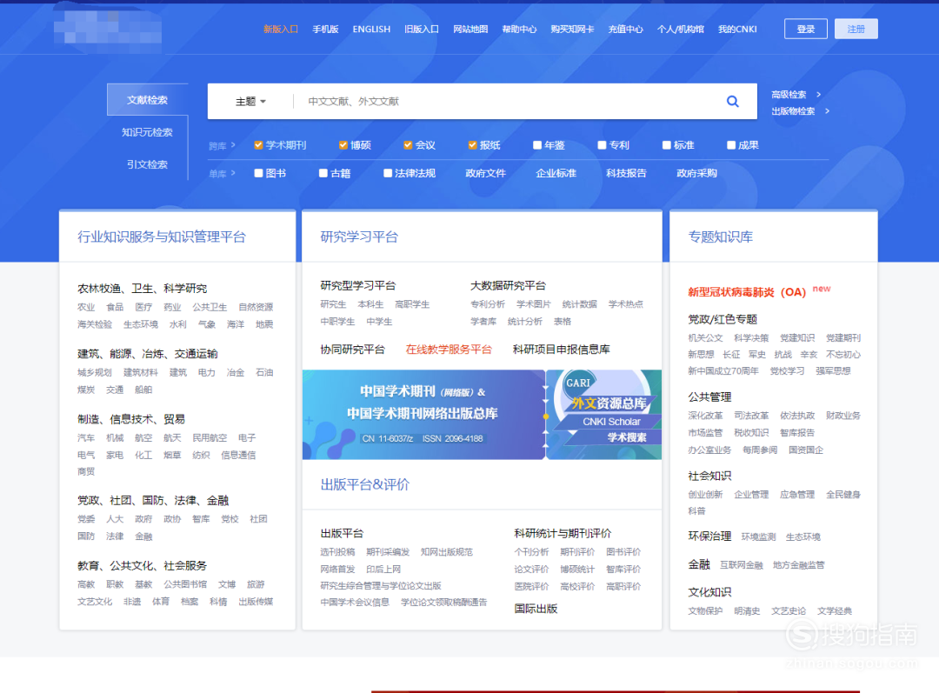
Task: Expand the 单库 arrow
Action: click(233, 173)
